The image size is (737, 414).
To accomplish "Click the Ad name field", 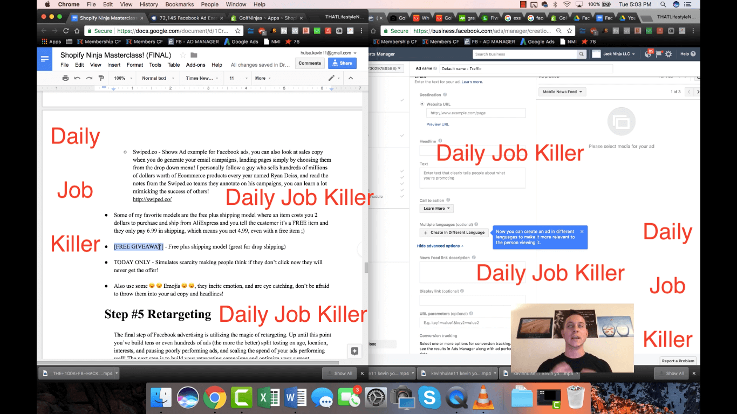I will pos(526,68).
